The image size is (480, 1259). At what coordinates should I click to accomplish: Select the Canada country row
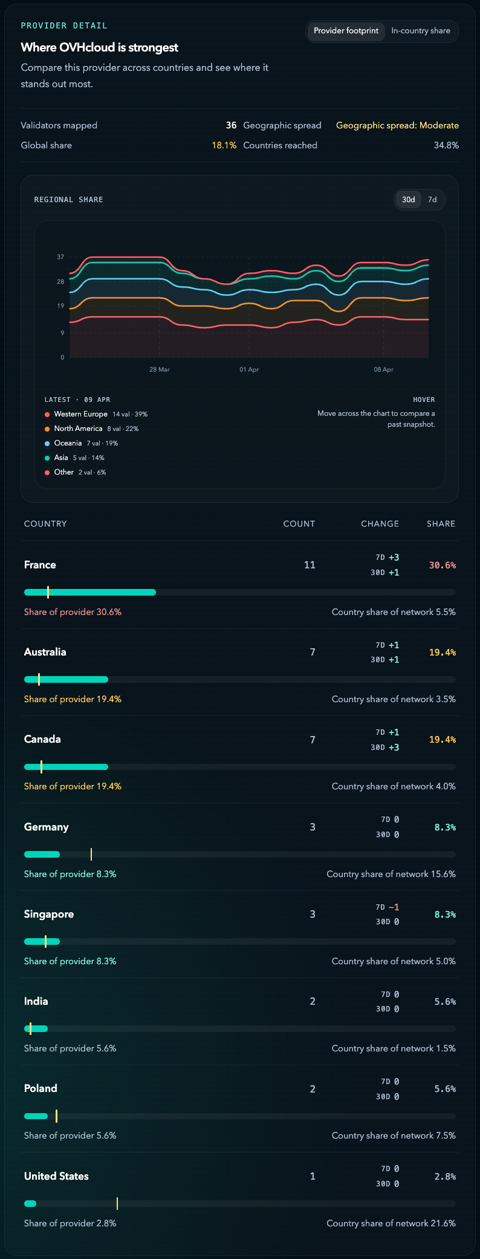click(x=42, y=739)
